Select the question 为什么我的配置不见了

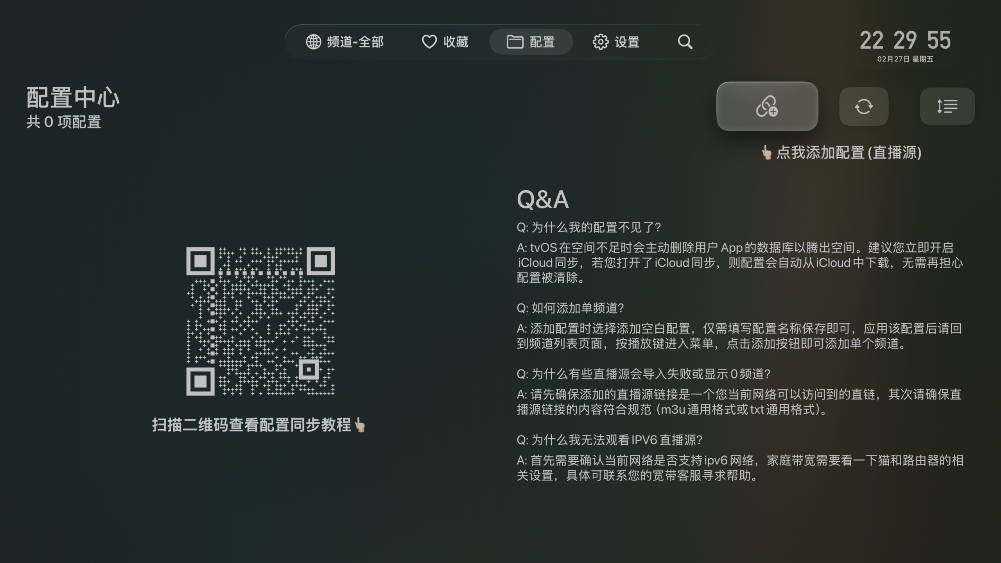pyautogui.click(x=588, y=227)
